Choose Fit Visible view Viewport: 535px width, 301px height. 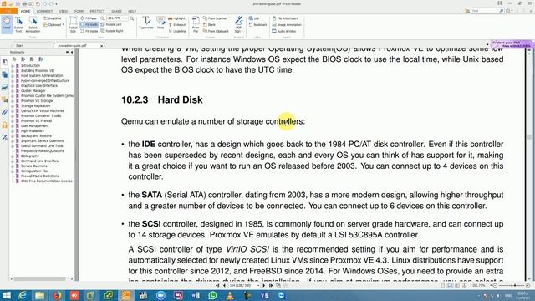point(89,31)
